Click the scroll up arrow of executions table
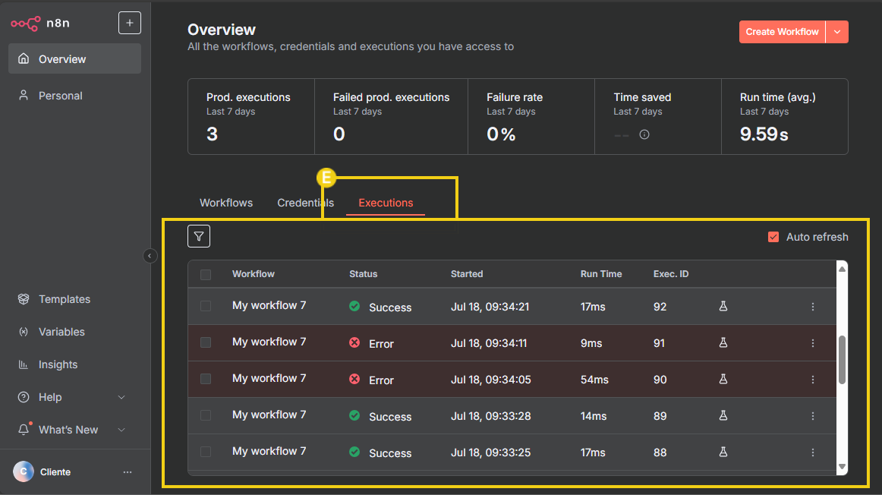 pyautogui.click(x=842, y=269)
